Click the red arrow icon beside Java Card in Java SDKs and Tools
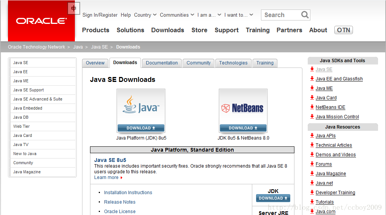This screenshot has width=386, height=215. point(312,97)
